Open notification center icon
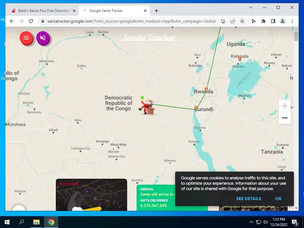Screen dimensions: 304x228 click(x=295, y=222)
